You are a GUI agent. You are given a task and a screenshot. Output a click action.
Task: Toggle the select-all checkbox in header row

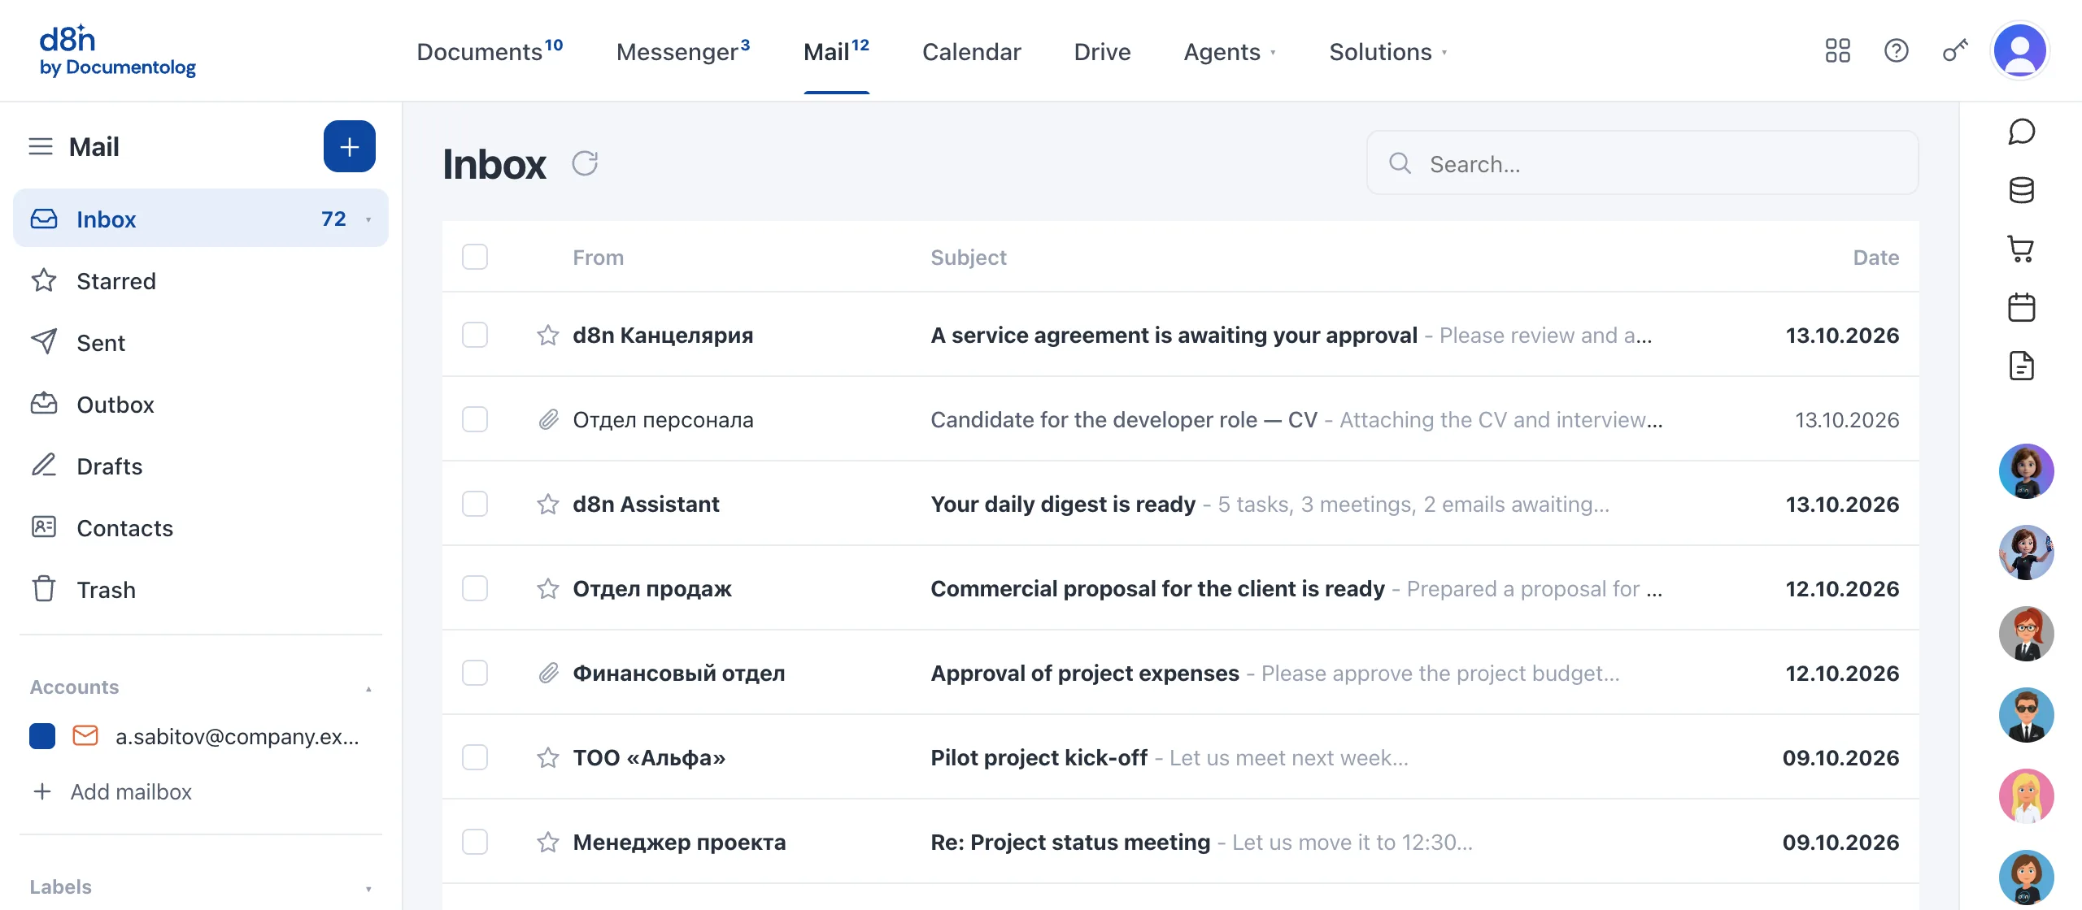coord(475,257)
